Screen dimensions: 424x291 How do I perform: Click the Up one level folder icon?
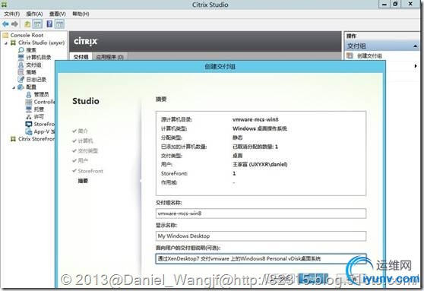coord(27,24)
